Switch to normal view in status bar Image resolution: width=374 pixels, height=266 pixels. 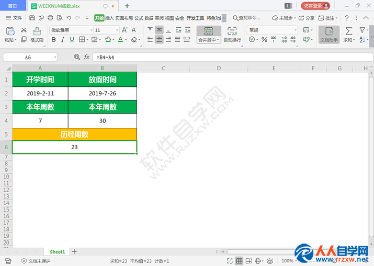(x=239, y=261)
